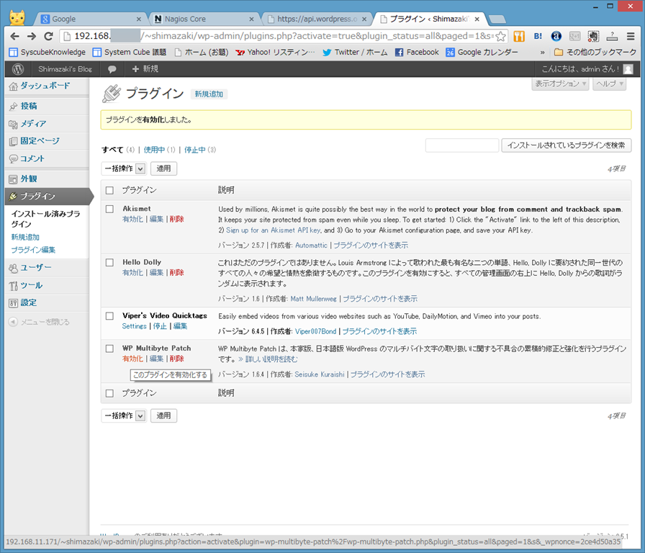Toggle the select-all checkbox in table footer
645x553 pixels.
[109, 393]
